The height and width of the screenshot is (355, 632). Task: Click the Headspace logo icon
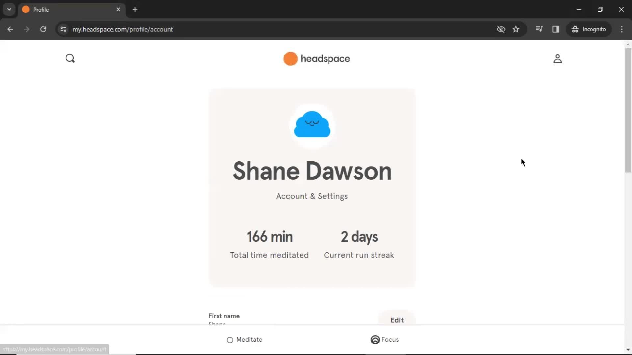pyautogui.click(x=290, y=59)
